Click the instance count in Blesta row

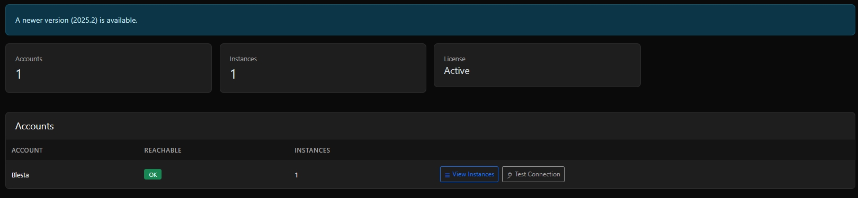click(x=297, y=175)
